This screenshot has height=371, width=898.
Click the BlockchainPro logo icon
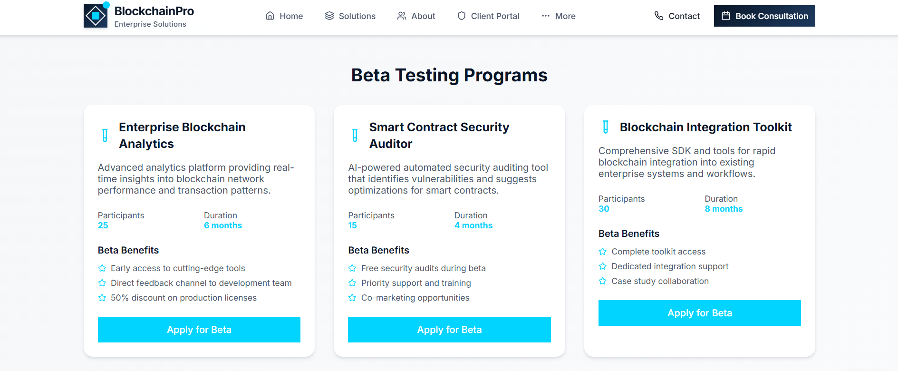pos(96,16)
